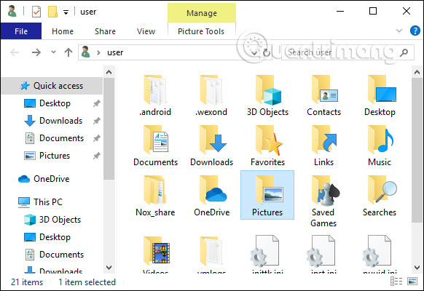Viewport: 424px width, 291px height.
Task: Open the File menu
Action: (x=21, y=31)
